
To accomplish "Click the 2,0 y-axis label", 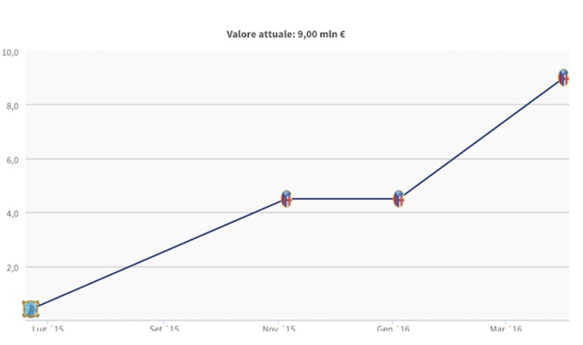I will pos(12,268).
